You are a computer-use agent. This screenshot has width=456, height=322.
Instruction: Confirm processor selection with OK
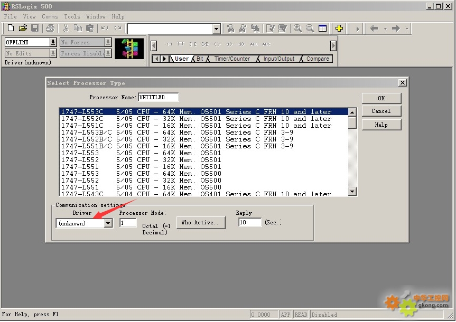point(381,98)
